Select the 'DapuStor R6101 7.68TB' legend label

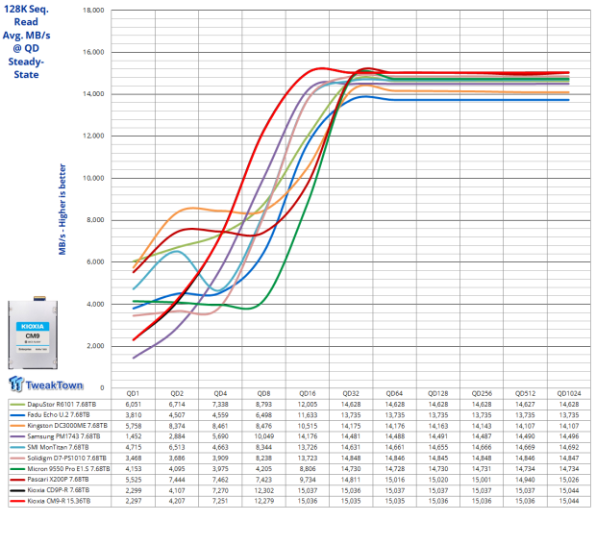pos(62,405)
